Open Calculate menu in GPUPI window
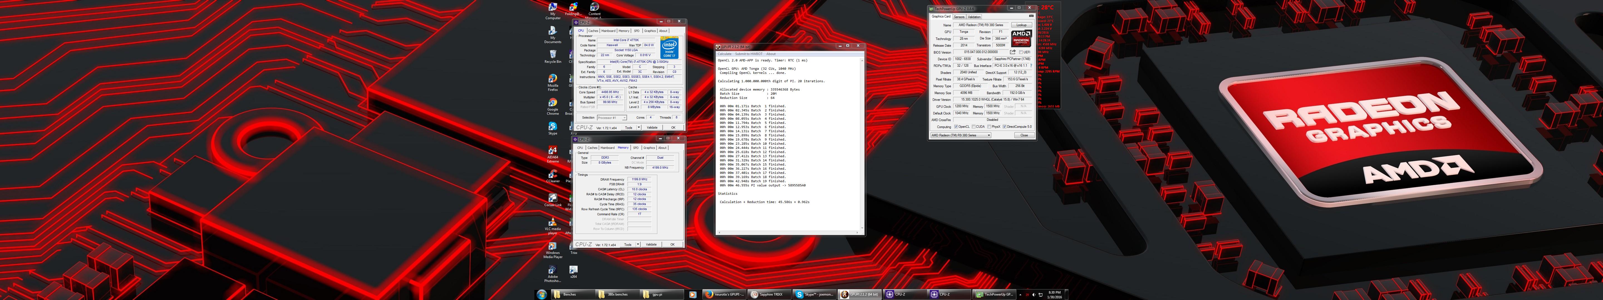 pyautogui.click(x=724, y=54)
